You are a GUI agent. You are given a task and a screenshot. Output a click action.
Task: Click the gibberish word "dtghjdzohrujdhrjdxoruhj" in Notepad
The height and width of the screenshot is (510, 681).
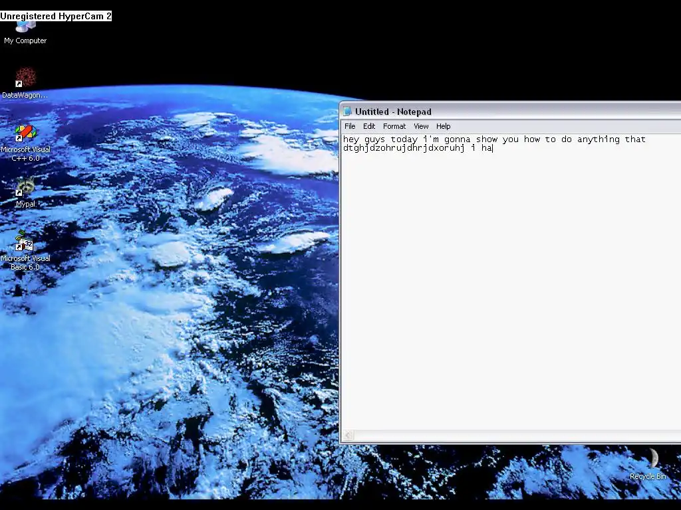404,148
